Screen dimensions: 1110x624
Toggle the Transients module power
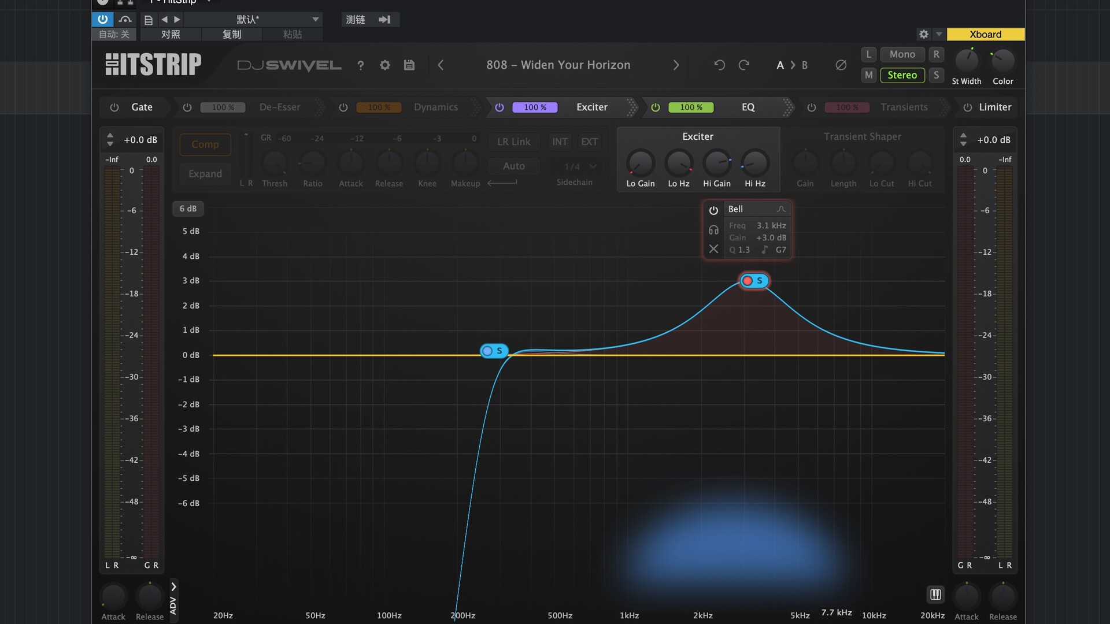click(x=812, y=107)
